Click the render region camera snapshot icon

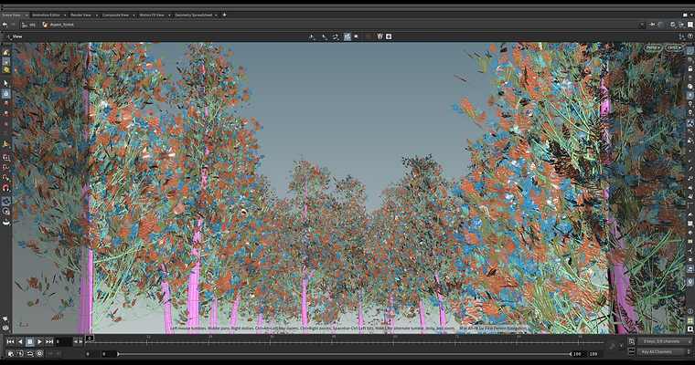click(x=389, y=36)
